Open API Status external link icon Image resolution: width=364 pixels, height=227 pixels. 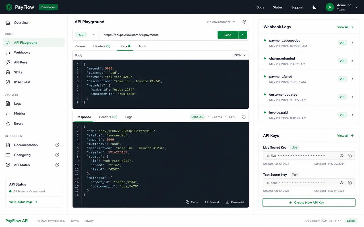coord(57,165)
